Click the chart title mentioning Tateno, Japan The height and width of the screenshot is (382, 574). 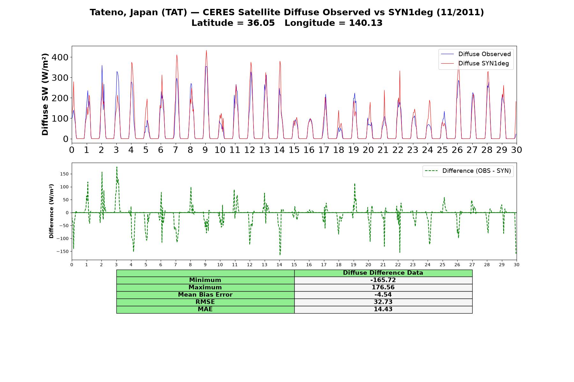287,12
